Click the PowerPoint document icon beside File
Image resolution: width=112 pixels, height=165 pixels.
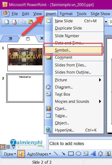point(6,14)
